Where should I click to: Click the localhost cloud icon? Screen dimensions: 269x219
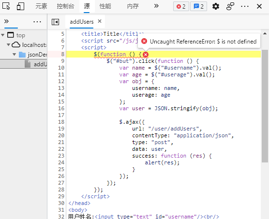tap(16, 44)
